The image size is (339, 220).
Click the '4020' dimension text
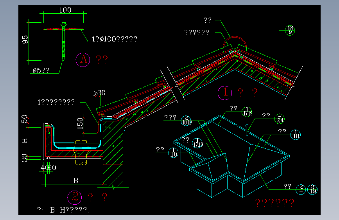tap(48, 168)
